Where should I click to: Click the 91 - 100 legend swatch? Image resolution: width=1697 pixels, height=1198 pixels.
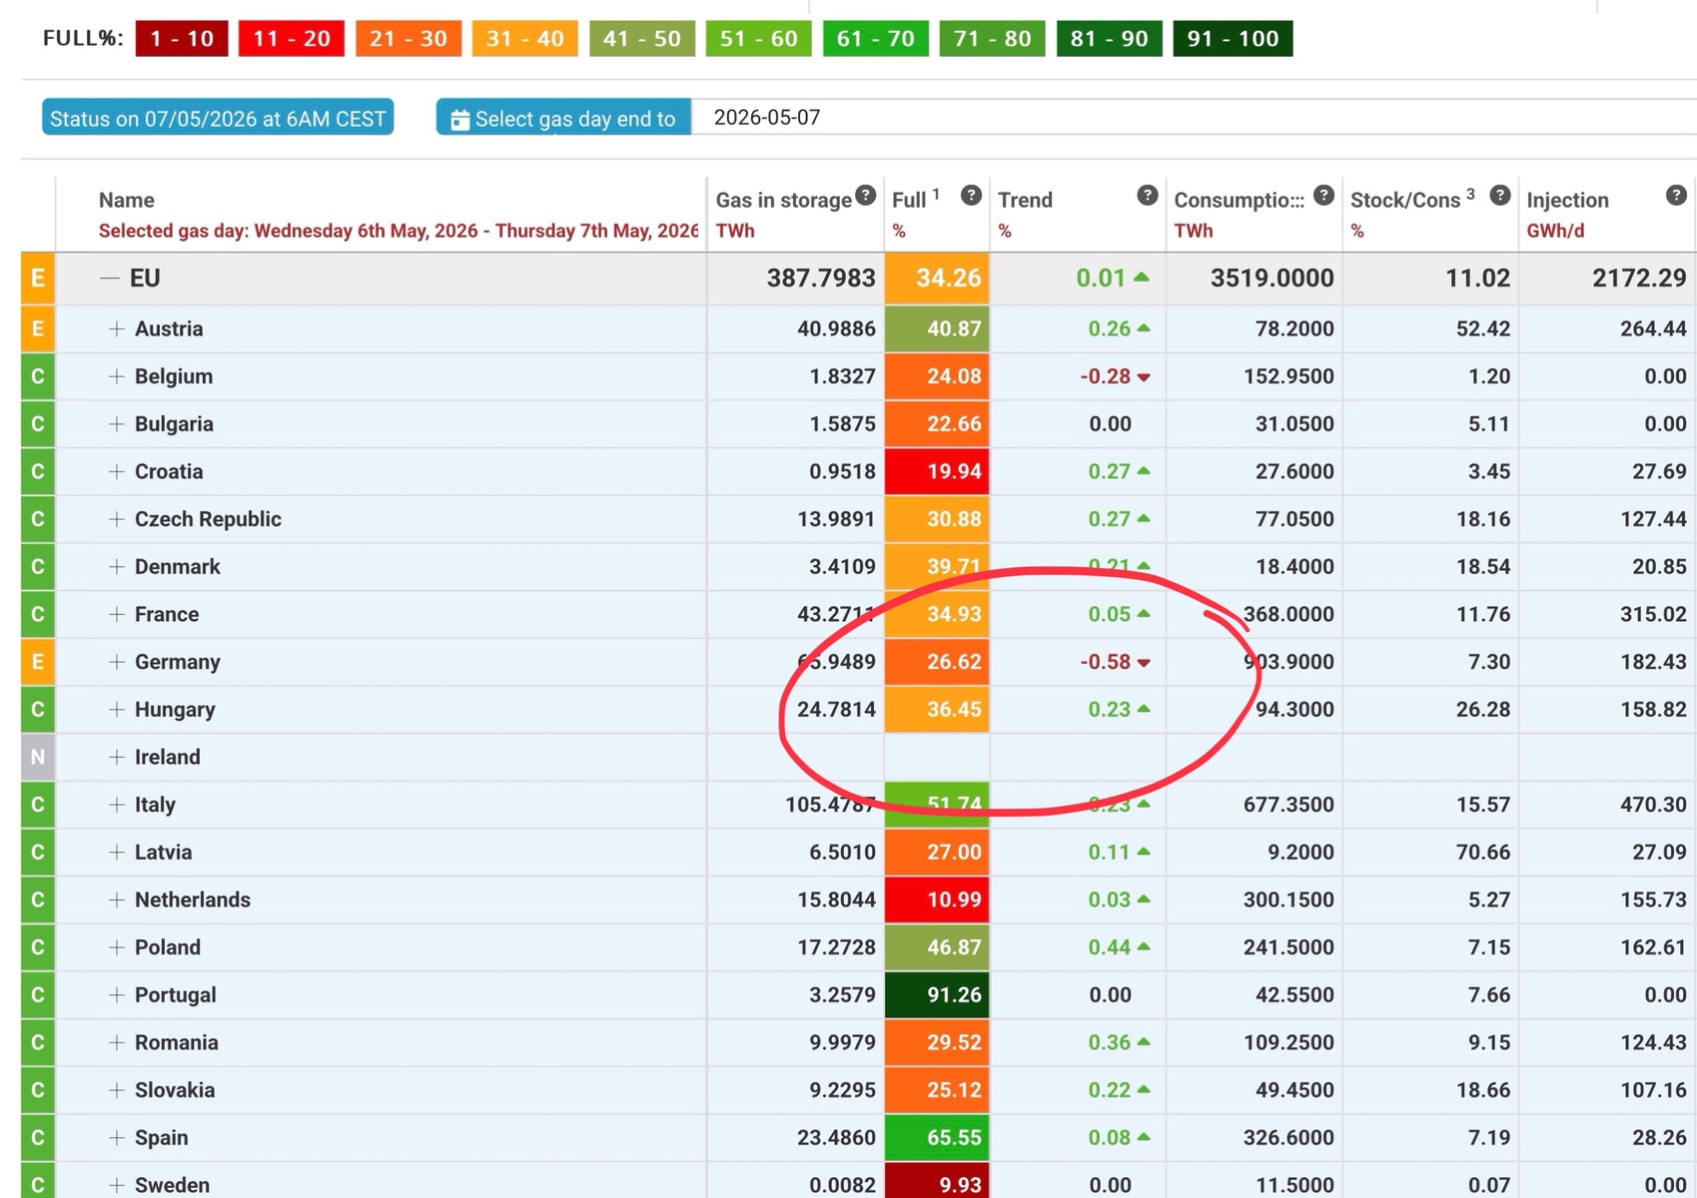pyautogui.click(x=1233, y=39)
